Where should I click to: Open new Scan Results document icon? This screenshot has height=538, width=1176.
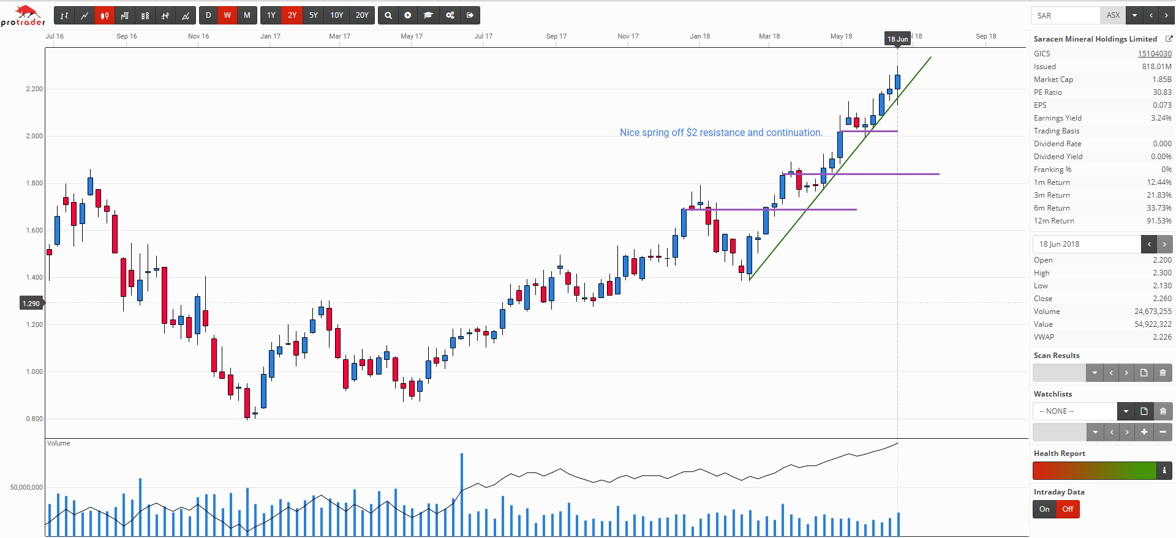click(x=1144, y=373)
